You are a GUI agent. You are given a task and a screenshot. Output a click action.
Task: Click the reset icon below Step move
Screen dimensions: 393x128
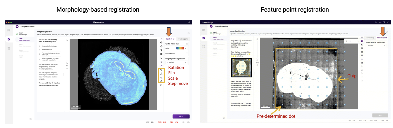tap(162, 85)
